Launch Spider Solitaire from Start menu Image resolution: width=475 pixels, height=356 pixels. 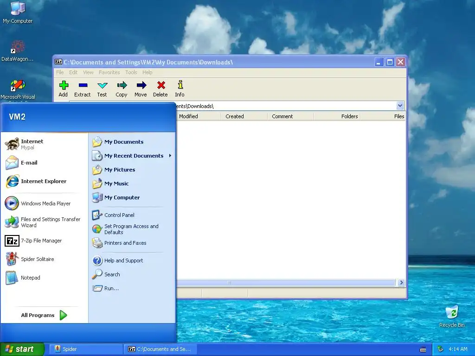click(30, 259)
